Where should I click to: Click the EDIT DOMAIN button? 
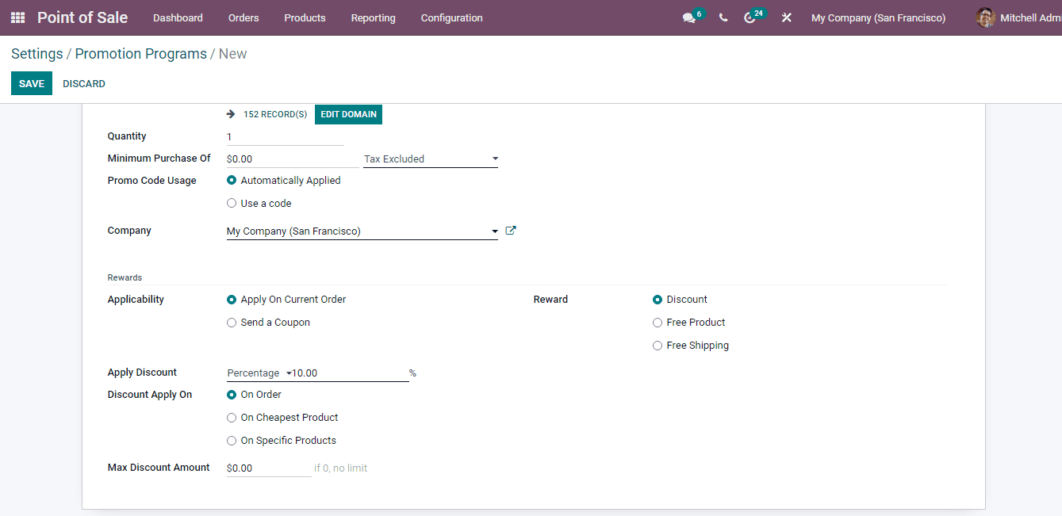348,113
